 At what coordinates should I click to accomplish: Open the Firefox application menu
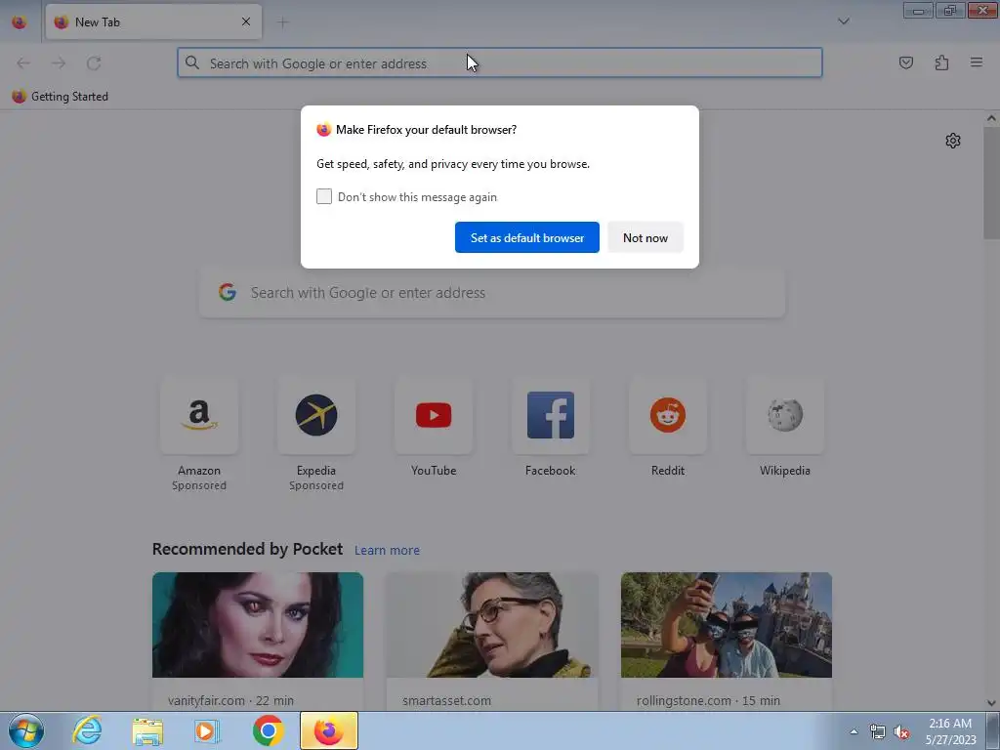click(x=976, y=62)
